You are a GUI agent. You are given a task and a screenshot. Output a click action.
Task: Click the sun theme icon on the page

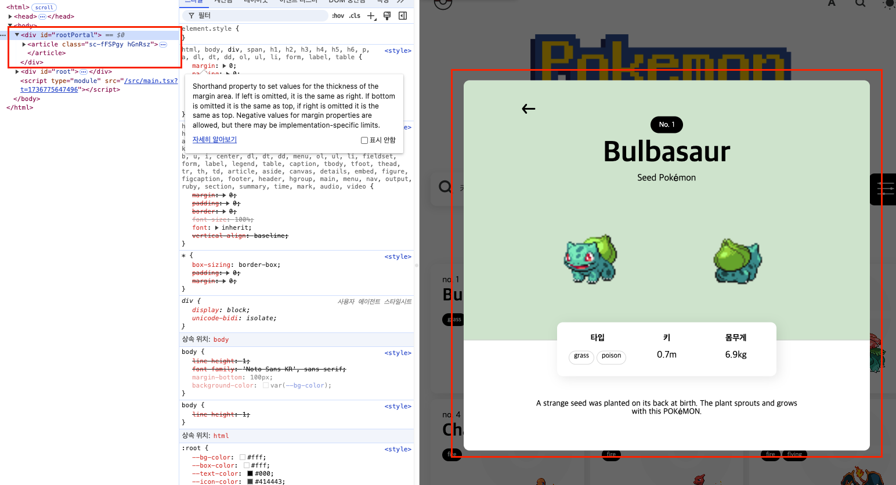click(x=889, y=3)
